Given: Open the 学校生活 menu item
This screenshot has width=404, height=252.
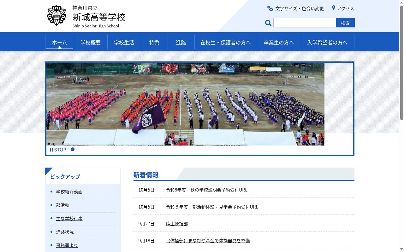Looking at the screenshot, I should point(124,42).
